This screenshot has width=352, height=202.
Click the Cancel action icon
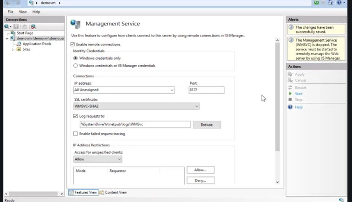click(x=290, y=80)
